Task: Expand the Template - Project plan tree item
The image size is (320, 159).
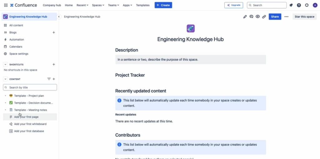Action: click(6, 96)
